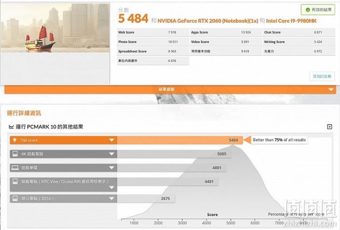Click the sailing ship benchmark thumbnail
The height and width of the screenshot is (230, 340).
(55, 27)
